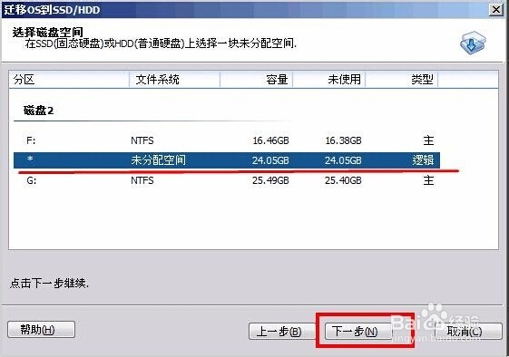Sort by 类型 column header
This screenshot has height=357, width=509.
pos(402,80)
